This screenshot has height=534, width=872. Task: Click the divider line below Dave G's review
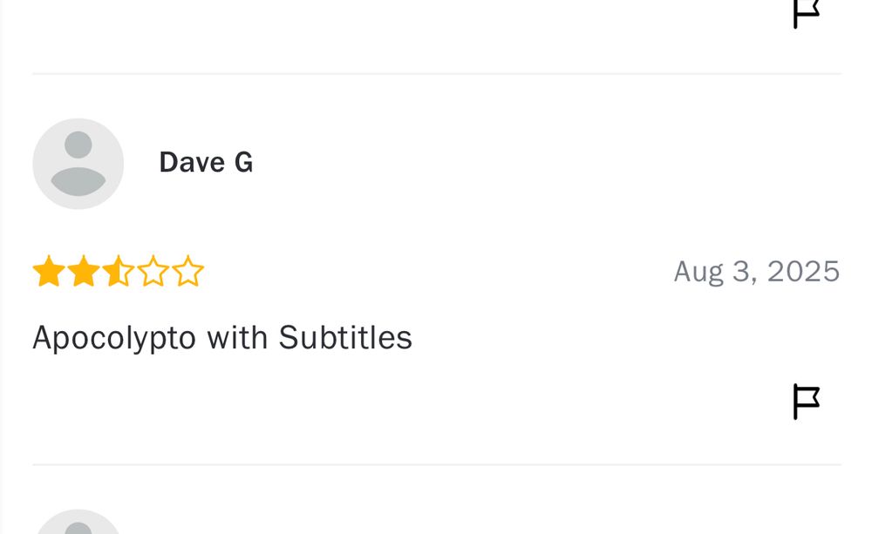coord(436,464)
